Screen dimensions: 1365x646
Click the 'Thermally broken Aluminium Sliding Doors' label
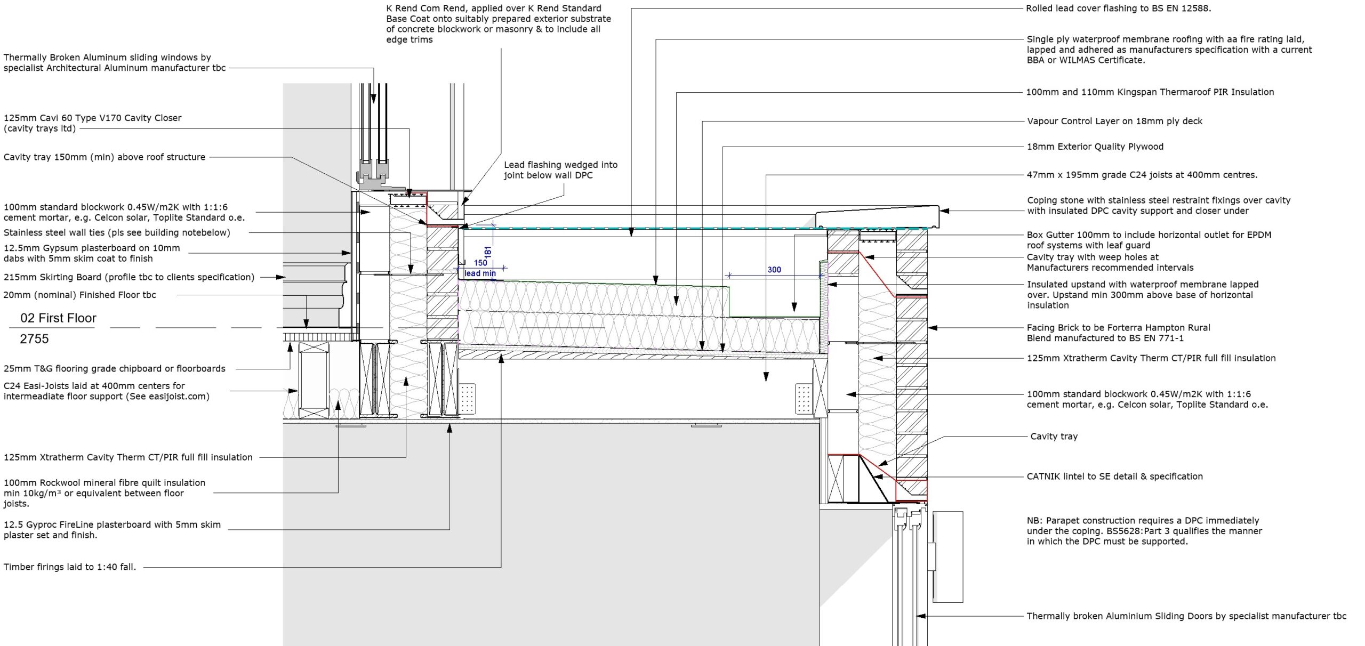[1186, 616]
